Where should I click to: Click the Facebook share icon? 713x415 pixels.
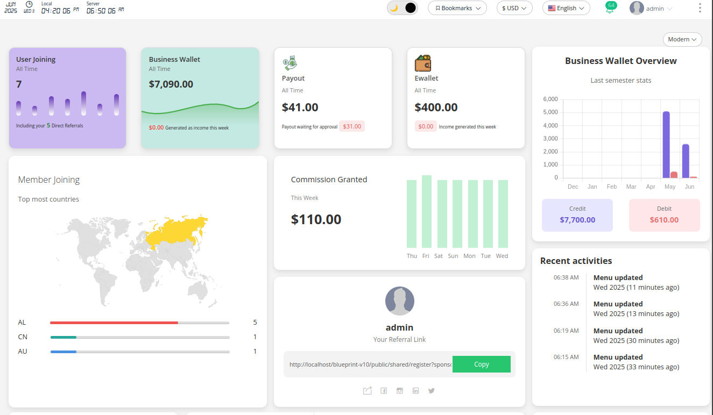(x=384, y=391)
